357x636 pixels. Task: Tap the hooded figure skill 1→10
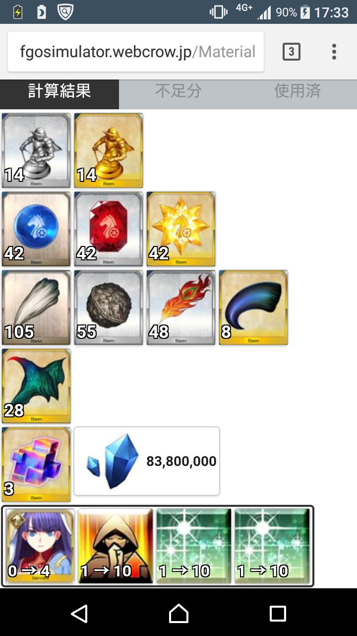tap(116, 546)
